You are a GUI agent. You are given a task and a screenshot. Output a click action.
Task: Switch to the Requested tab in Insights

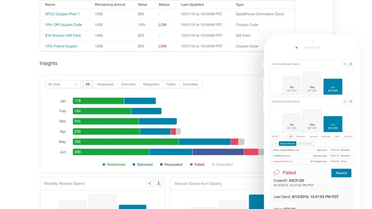pyautogui.click(x=151, y=84)
